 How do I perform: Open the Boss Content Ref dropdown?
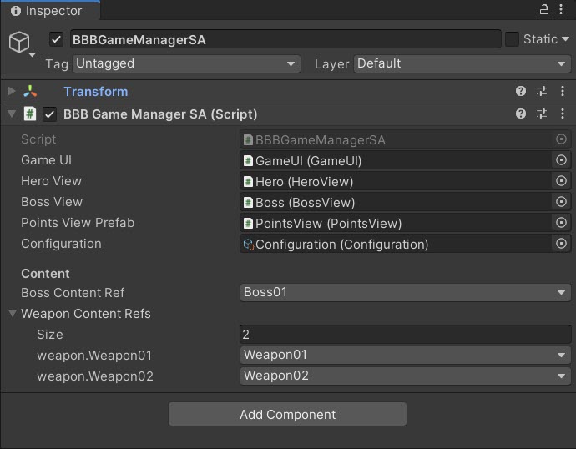405,293
